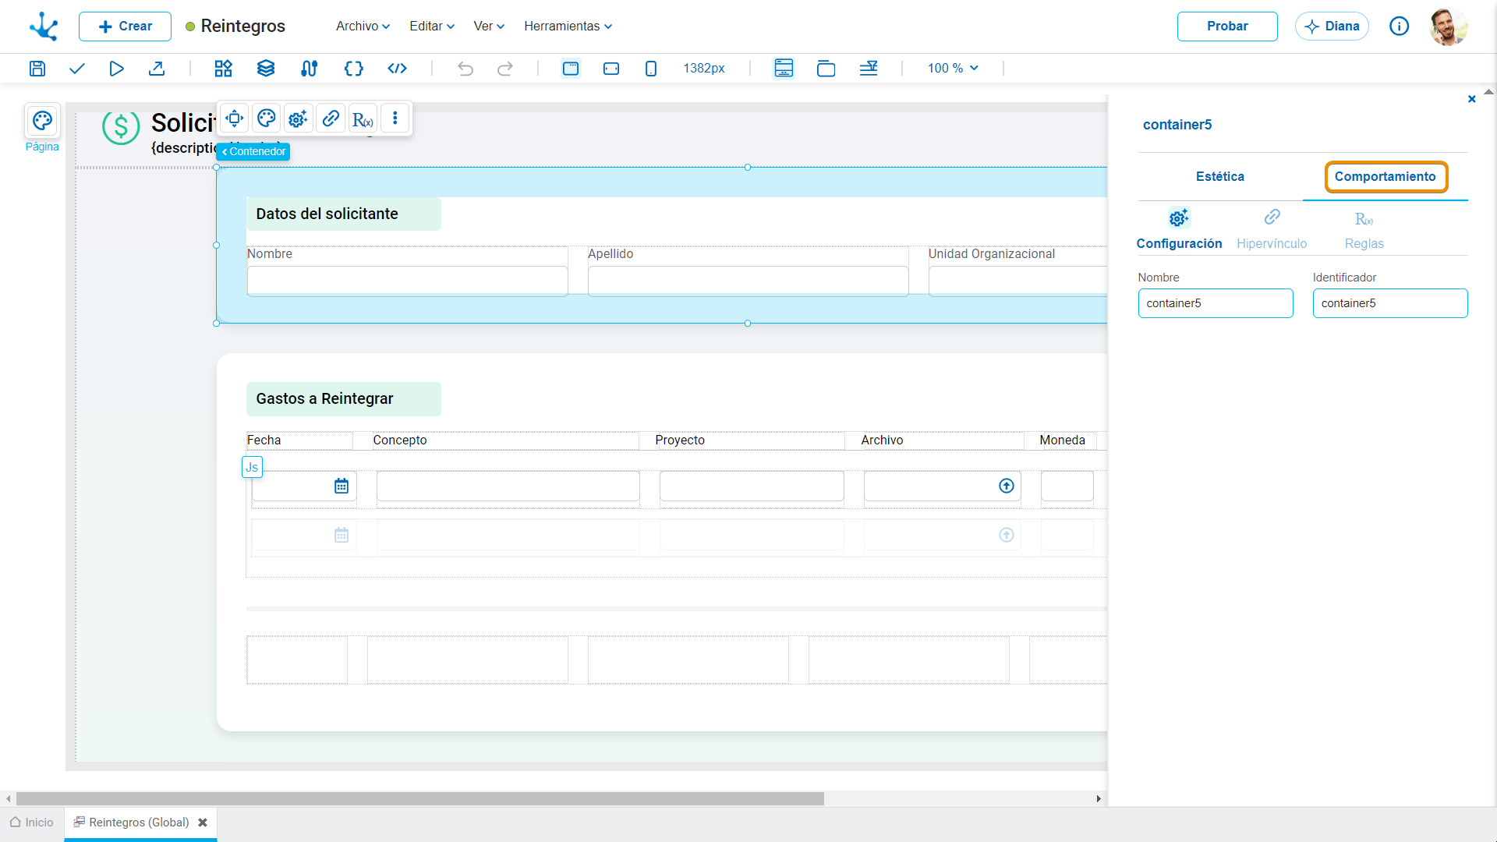Click the horizontal scrollbar of the canvas

pyautogui.click(x=420, y=799)
